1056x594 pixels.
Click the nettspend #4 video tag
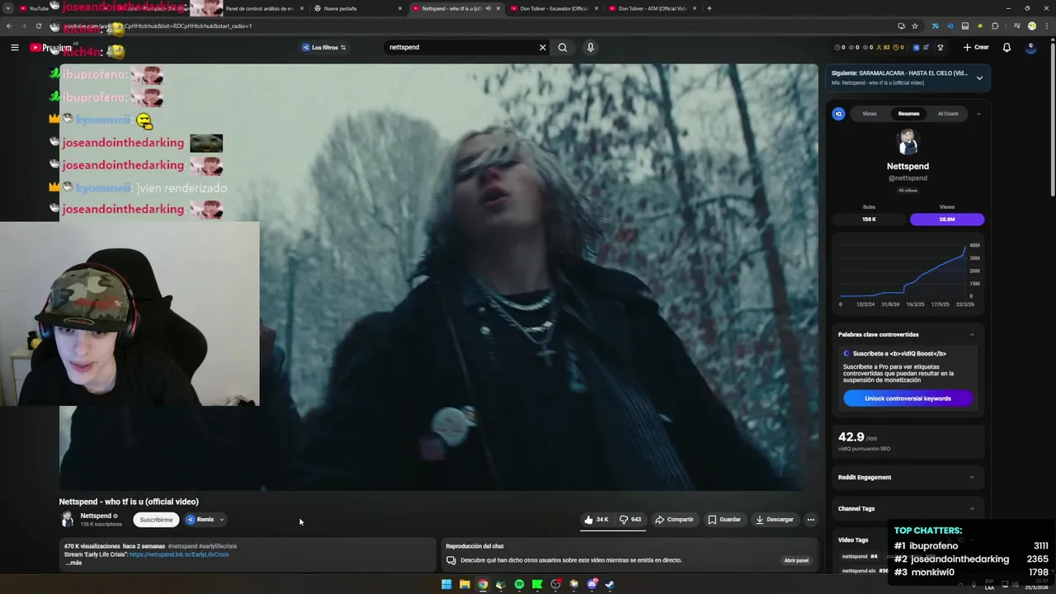tap(859, 556)
